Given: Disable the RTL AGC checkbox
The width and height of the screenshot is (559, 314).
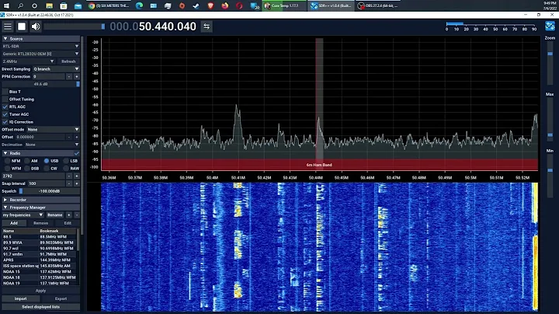Looking at the screenshot, I should tap(5, 106).
